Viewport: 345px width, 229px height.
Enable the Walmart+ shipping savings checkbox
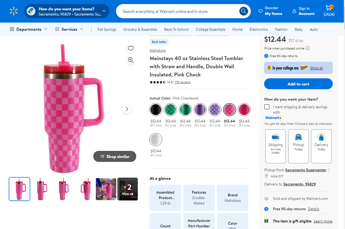click(267, 107)
